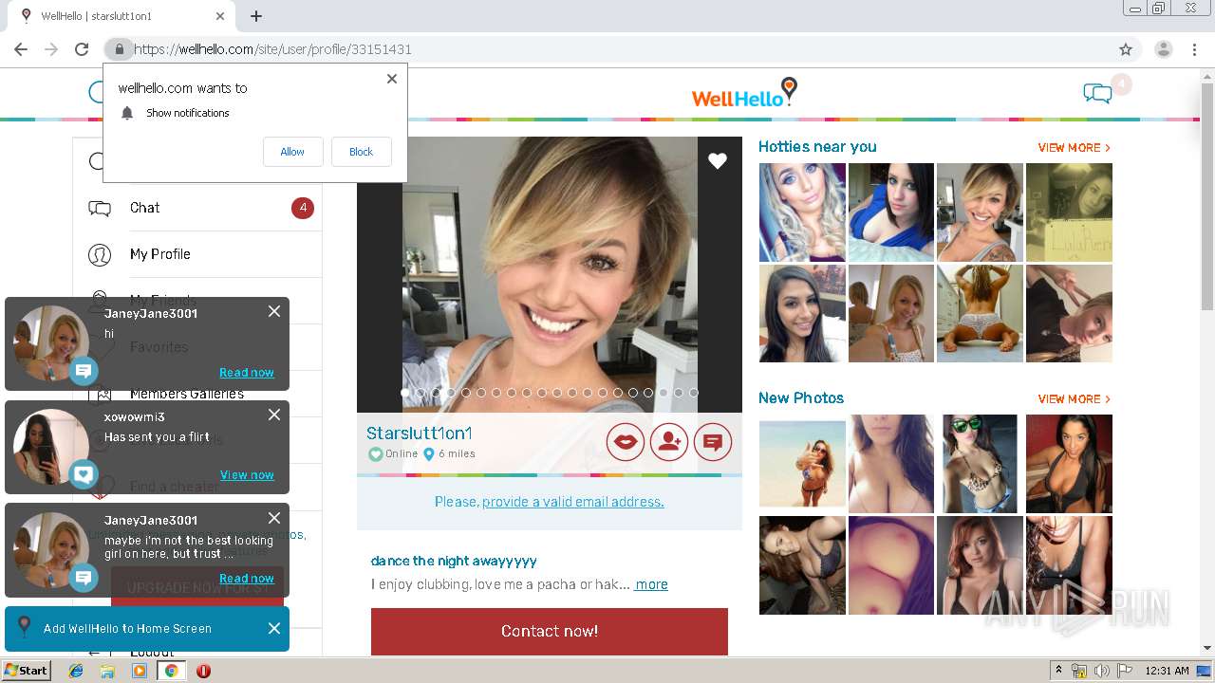This screenshot has width=1215, height=683.
Task: Click the Windows Start button
Action: click(26, 671)
